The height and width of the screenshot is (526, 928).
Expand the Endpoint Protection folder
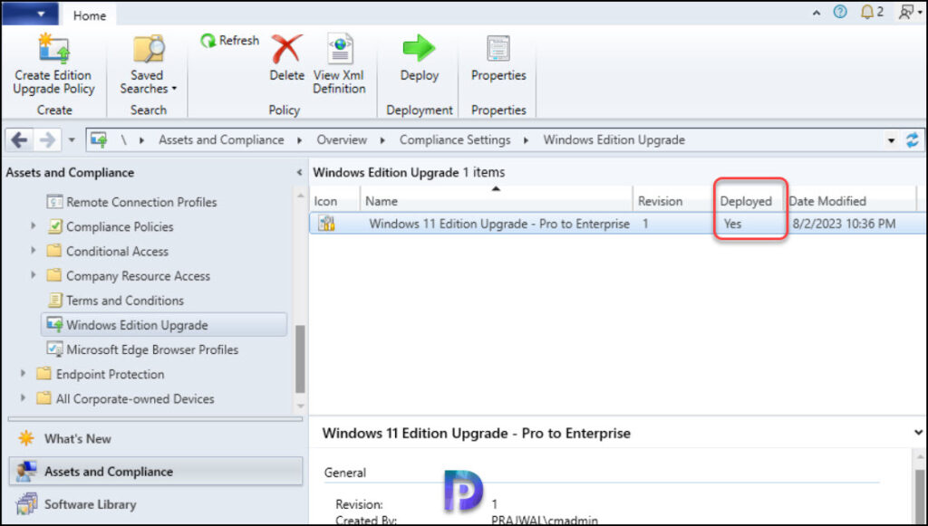[23, 374]
